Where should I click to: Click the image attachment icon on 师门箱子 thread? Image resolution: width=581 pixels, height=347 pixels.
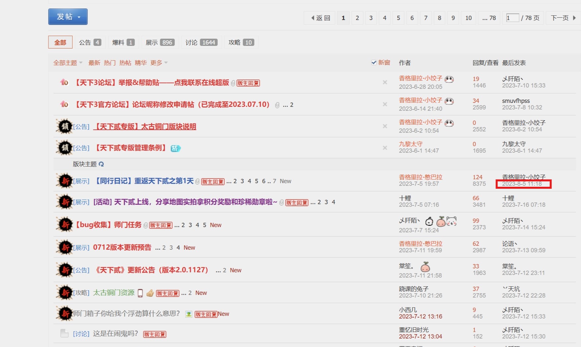click(189, 314)
